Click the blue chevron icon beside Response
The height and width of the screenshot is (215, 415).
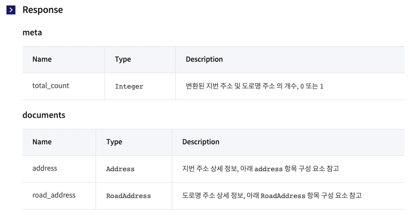coord(11,10)
